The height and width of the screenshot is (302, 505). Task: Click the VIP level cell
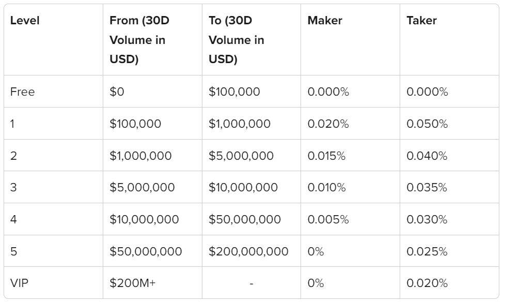(x=19, y=283)
